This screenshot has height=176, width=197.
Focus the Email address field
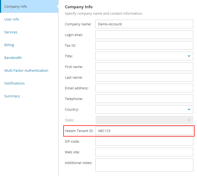144,88
